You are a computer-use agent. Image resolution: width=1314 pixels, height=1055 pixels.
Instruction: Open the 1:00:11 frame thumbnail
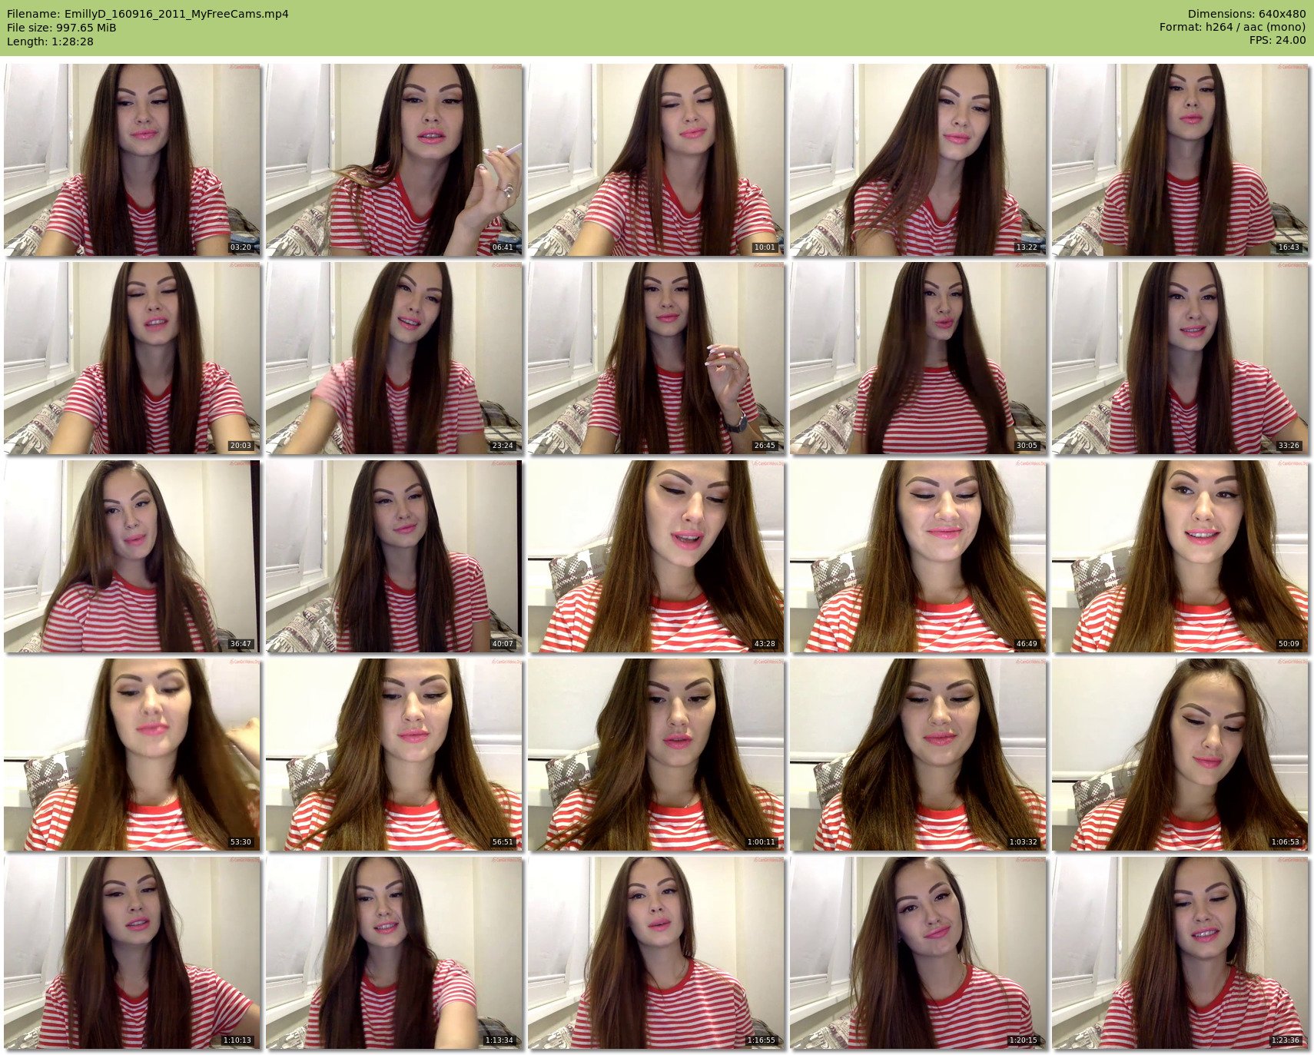(x=656, y=755)
